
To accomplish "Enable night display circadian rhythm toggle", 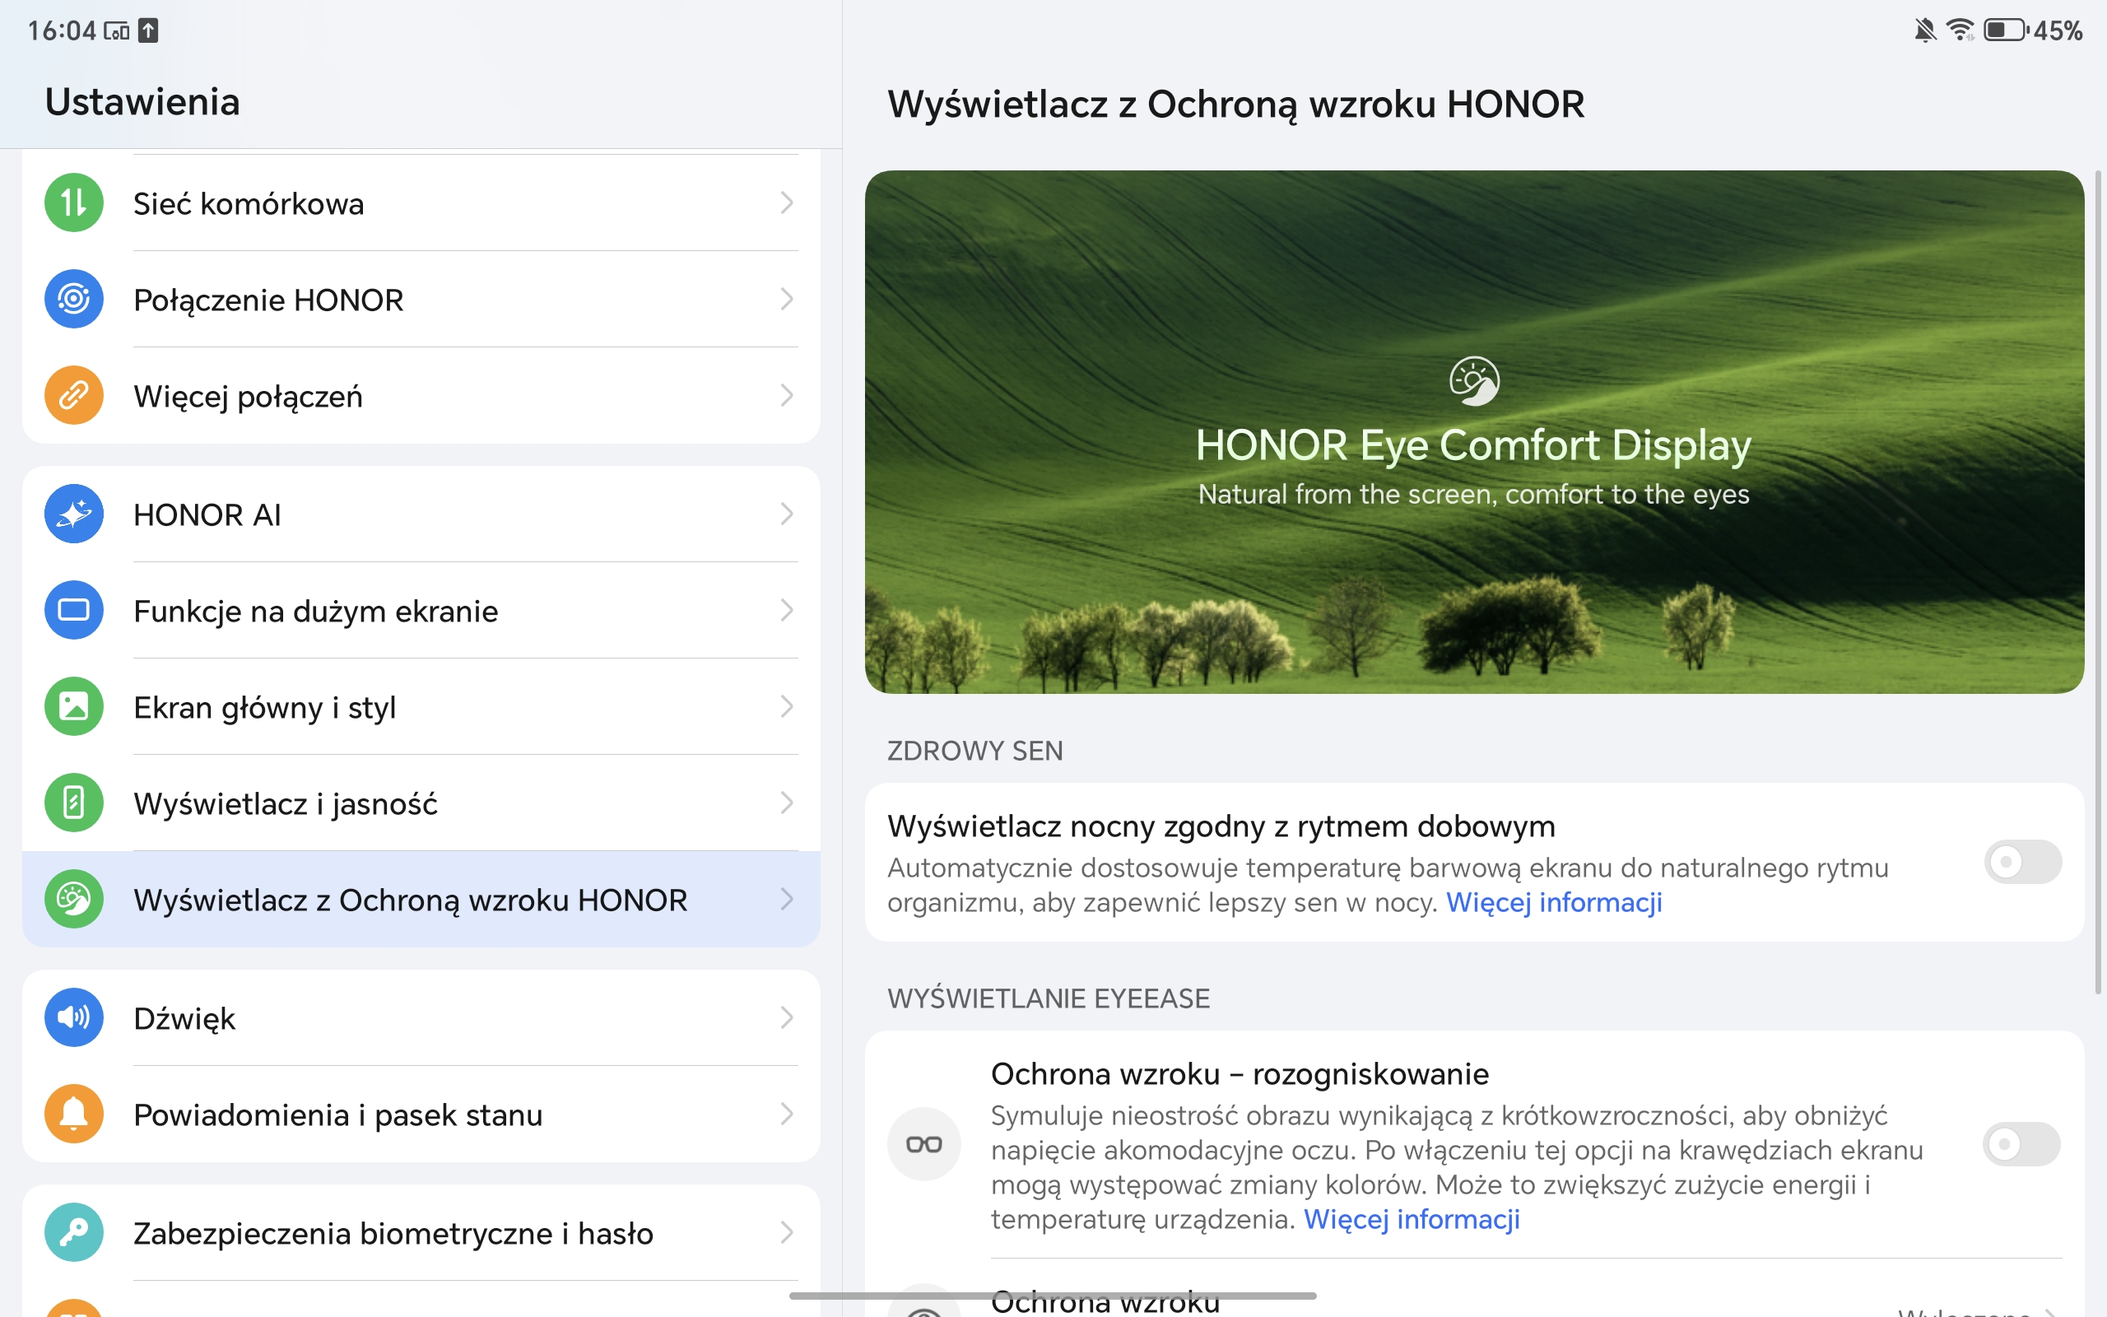I will click(x=2021, y=863).
